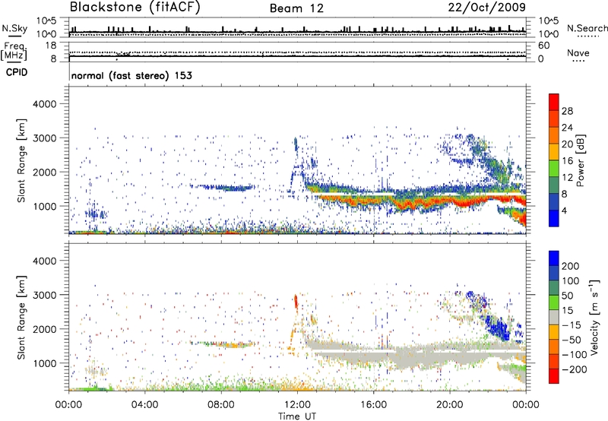The image size is (608, 421).
Task: Click the 'Beam 12' label
Action: coord(296,8)
